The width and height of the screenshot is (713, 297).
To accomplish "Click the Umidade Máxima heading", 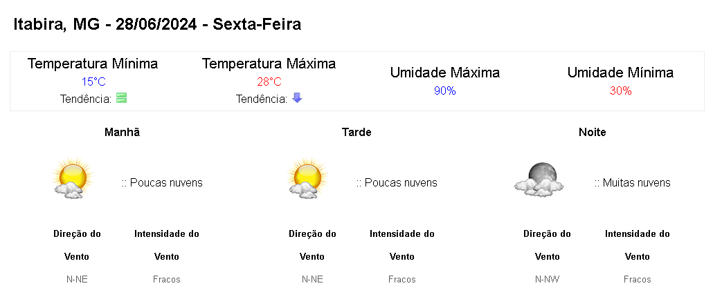I will click(x=444, y=73).
